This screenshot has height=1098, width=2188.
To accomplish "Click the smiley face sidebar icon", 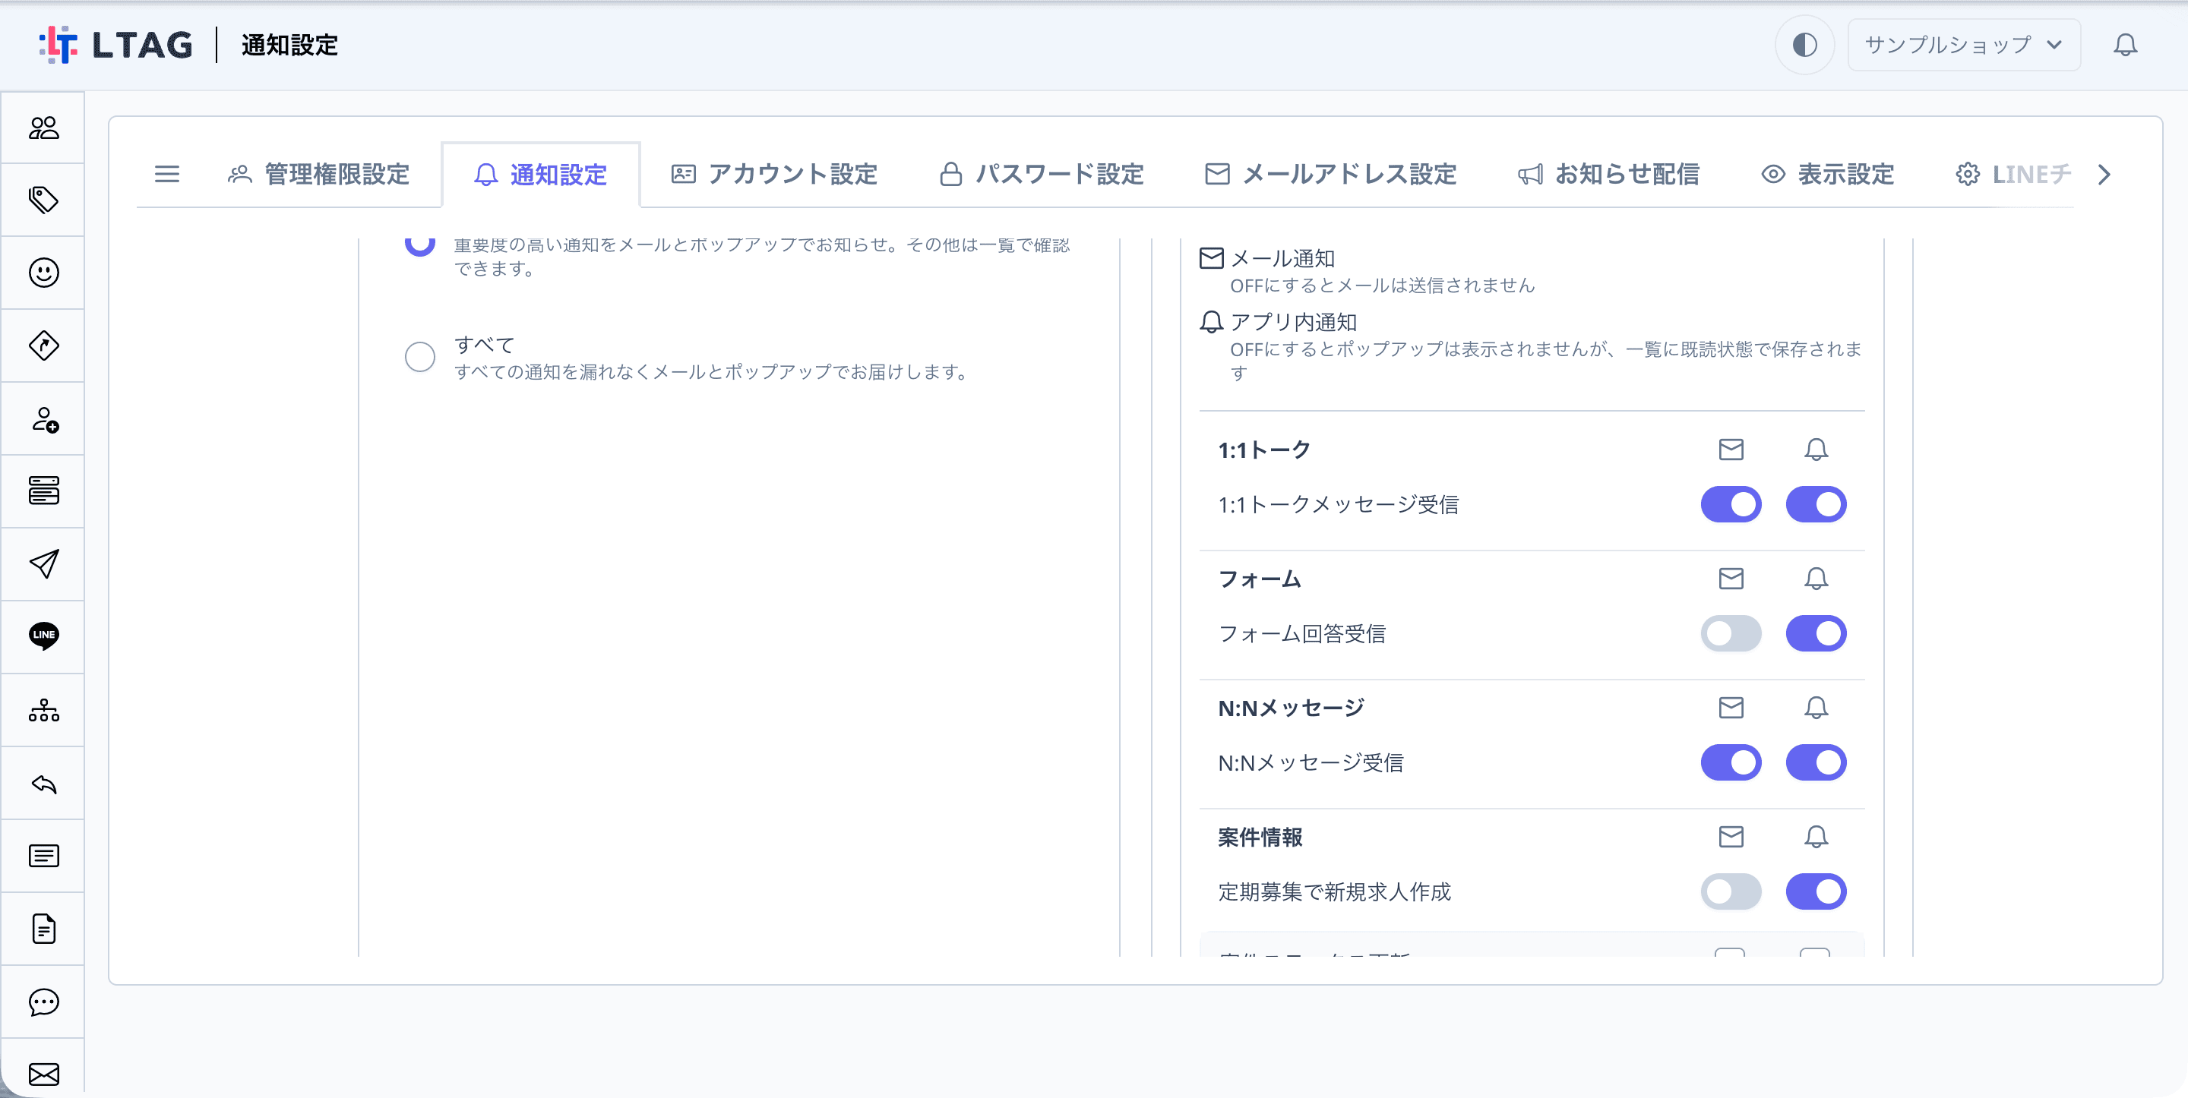I will click(x=43, y=273).
